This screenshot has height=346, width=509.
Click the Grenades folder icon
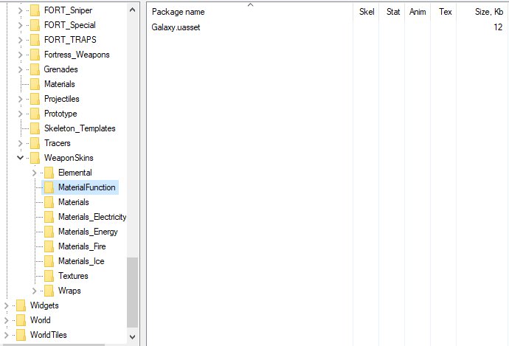coord(35,69)
